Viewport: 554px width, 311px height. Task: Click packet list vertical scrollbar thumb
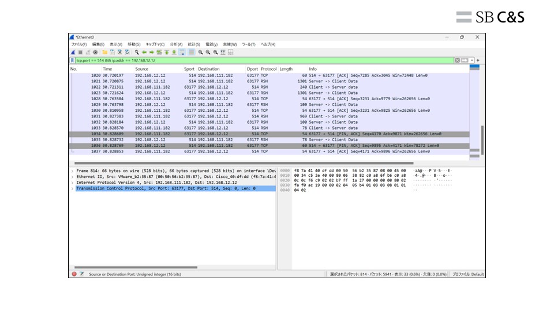pyautogui.click(x=482, y=141)
